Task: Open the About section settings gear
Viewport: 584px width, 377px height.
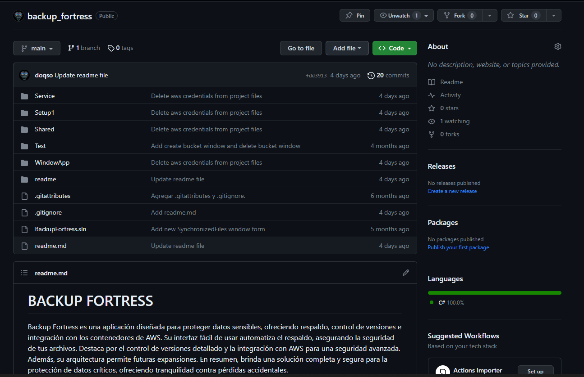Action: [558, 46]
